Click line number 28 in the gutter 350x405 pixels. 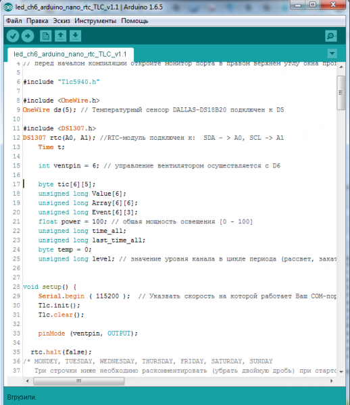tap(16, 286)
